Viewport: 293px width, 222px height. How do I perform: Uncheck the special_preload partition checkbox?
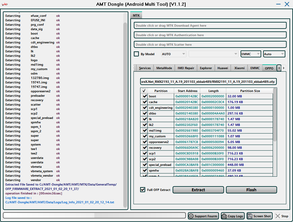pyautogui.click(x=145, y=165)
